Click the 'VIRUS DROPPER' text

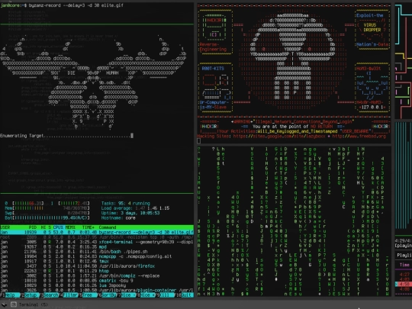tap(372, 27)
